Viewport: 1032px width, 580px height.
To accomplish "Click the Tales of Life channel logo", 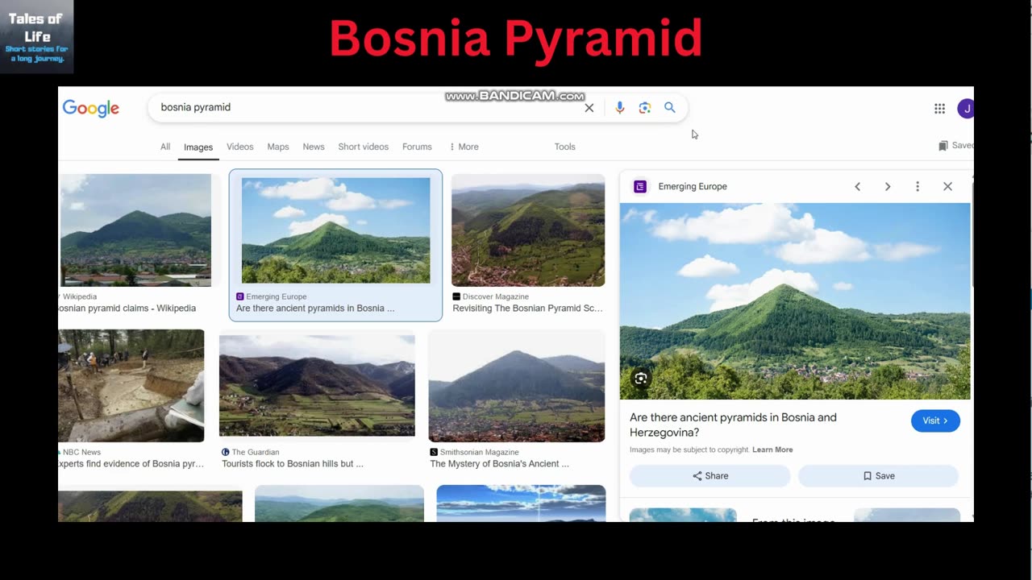I will point(36,37).
